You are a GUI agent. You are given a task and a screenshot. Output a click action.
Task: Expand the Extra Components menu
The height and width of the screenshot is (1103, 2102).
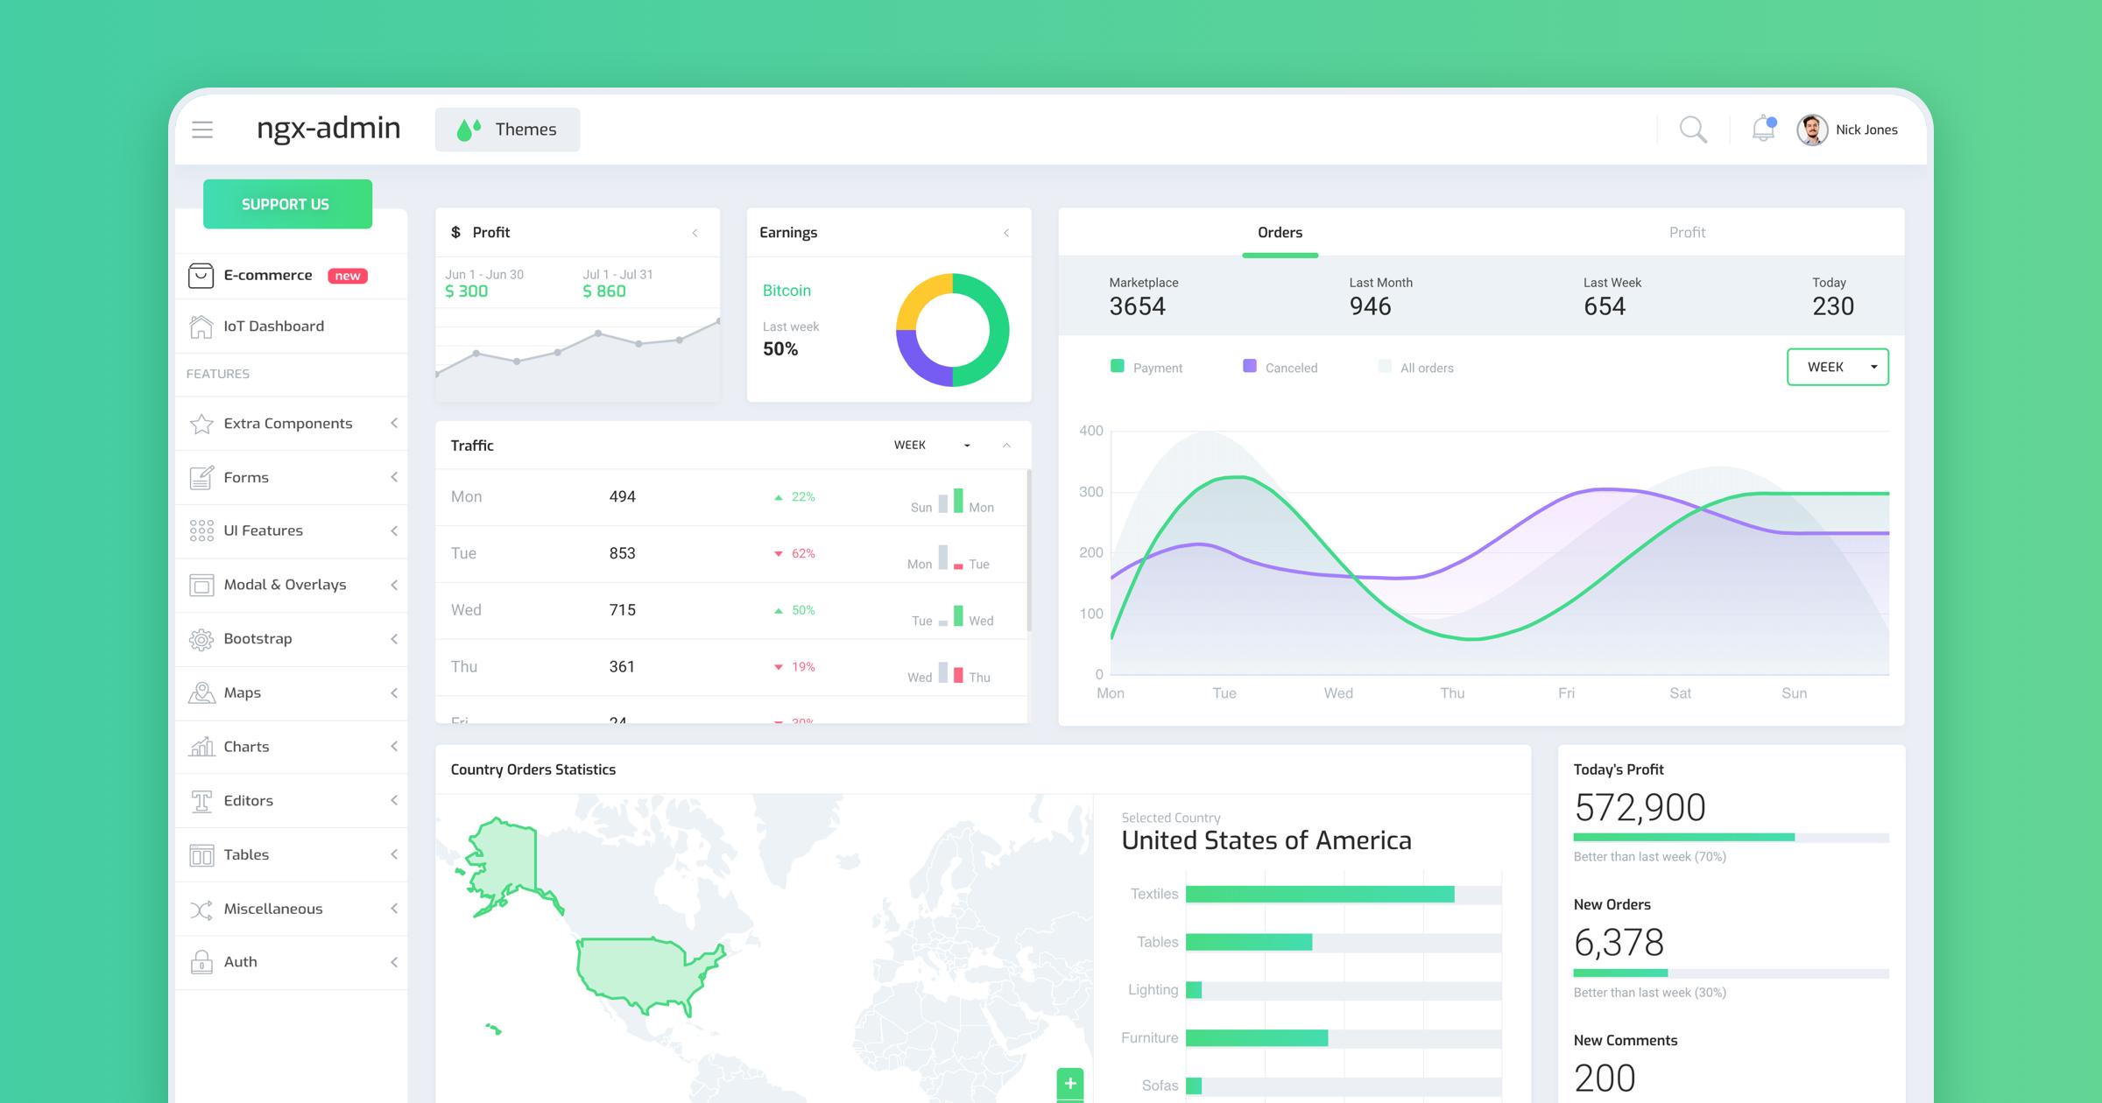[x=289, y=424]
